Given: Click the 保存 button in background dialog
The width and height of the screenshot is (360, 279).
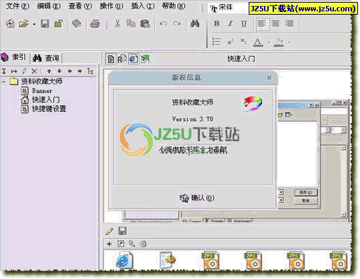Looking at the screenshot, I should click(x=305, y=192).
